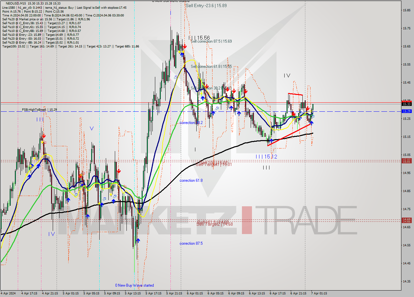Click the 14.55 price axis value

click(x=407, y=245)
